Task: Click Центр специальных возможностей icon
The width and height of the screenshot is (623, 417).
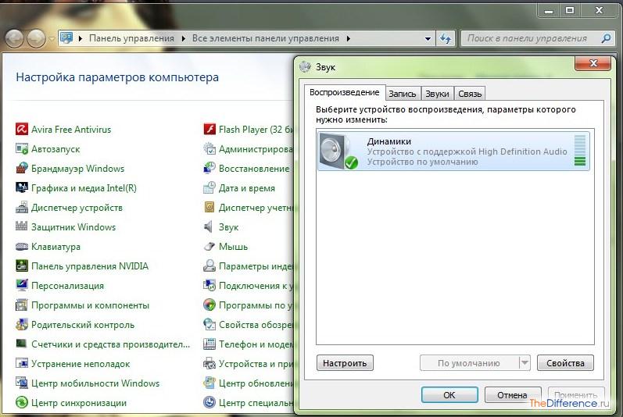Action: tap(209, 403)
